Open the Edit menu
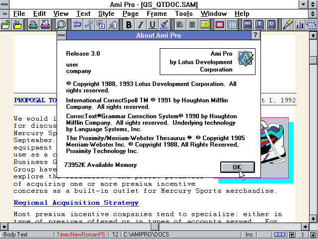The height and width of the screenshot is (239, 318). [x=39, y=13]
